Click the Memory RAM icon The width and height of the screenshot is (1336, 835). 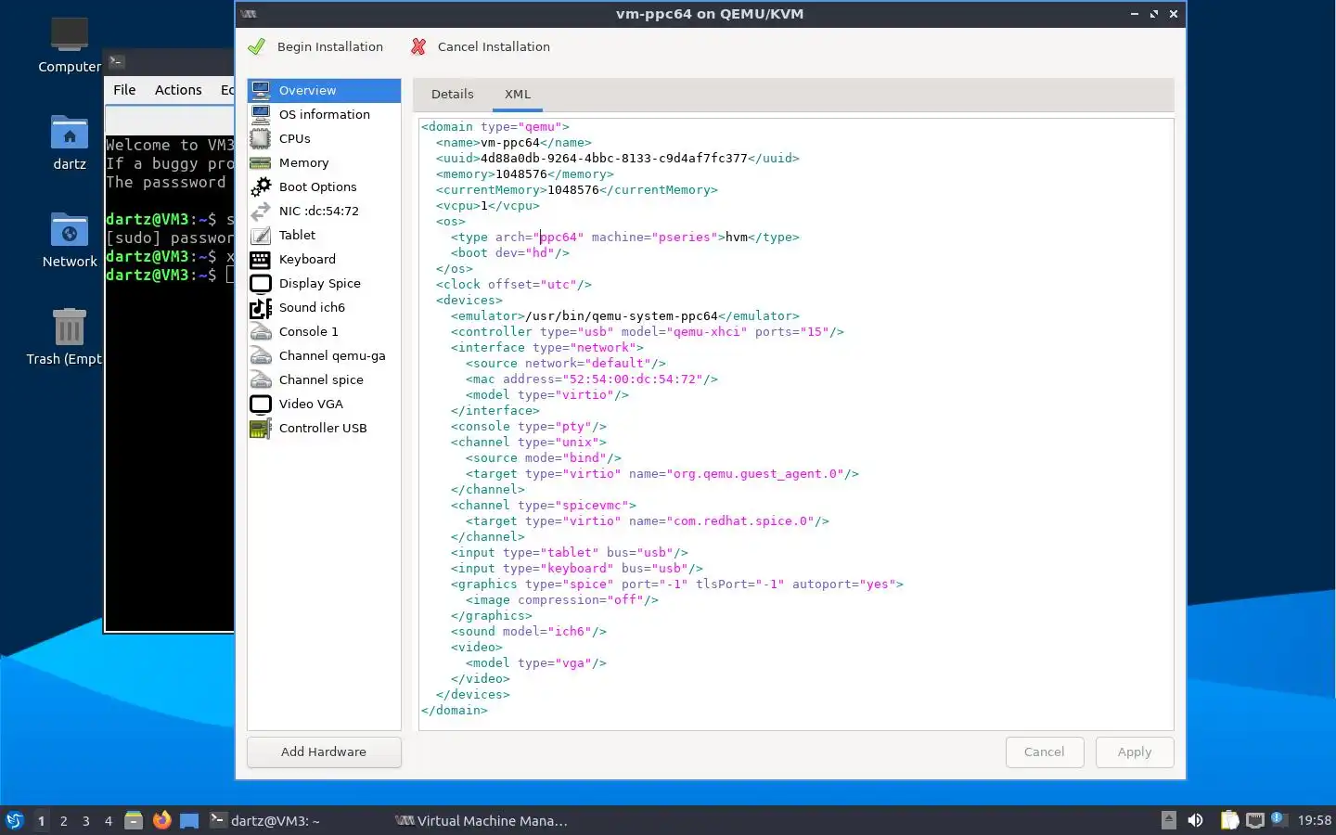(x=261, y=162)
